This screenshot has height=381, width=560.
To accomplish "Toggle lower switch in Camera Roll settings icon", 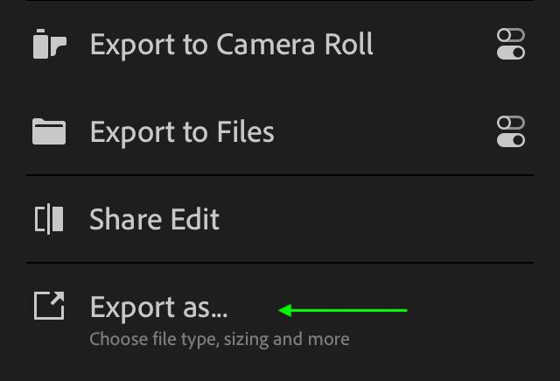I will [x=511, y=53].
